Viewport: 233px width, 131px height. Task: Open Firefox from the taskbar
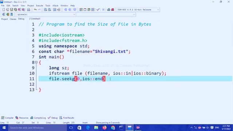pos(104,128)
